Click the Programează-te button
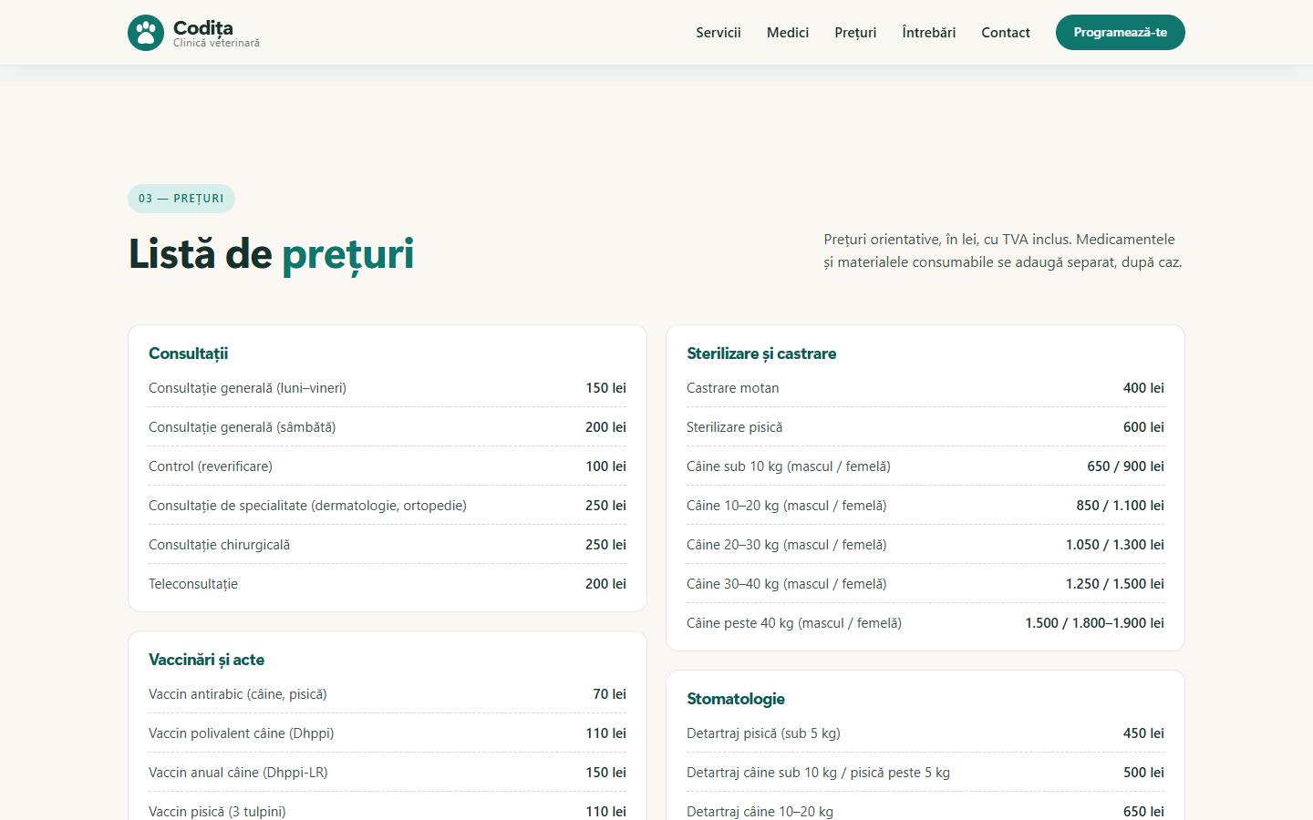Viewport: 1313px width, 820px height. pos(1121,33)
